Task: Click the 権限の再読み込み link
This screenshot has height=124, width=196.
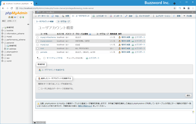Action: click(85, 106)
